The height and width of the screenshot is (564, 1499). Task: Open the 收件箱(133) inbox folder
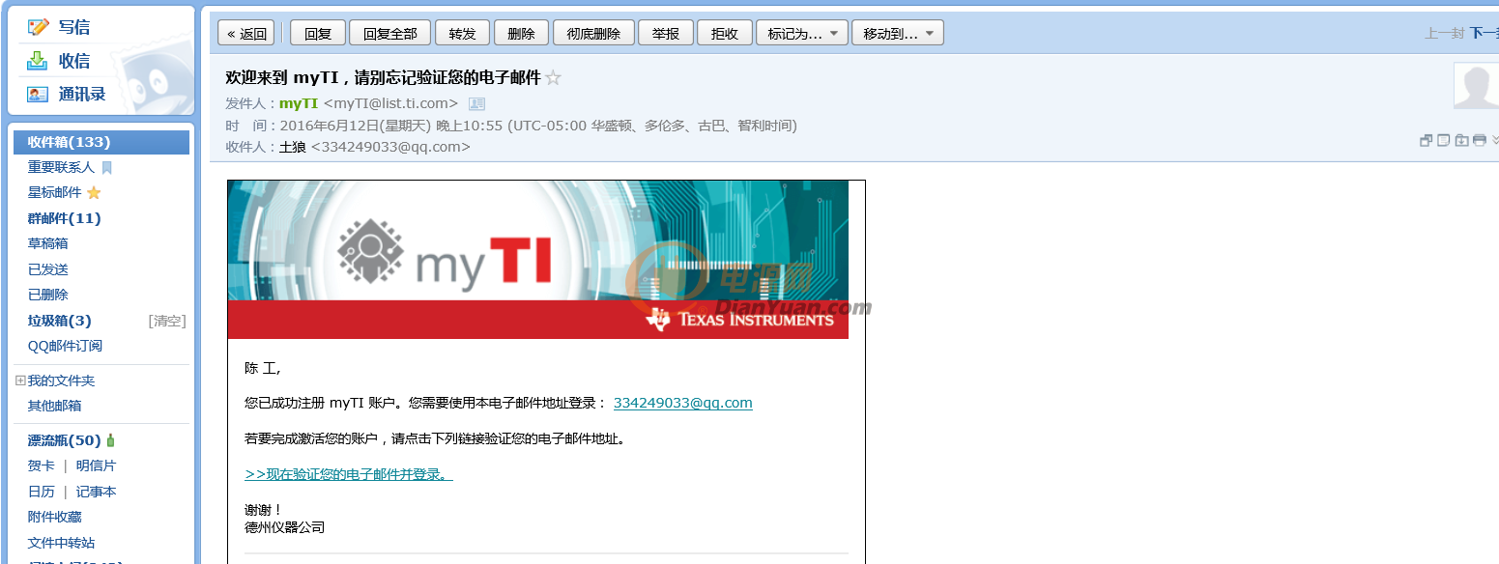point(101,142)
